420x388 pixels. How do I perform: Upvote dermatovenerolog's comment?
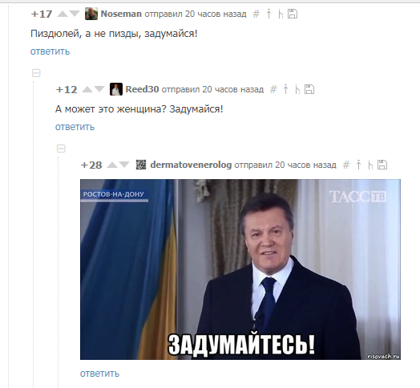112,165
